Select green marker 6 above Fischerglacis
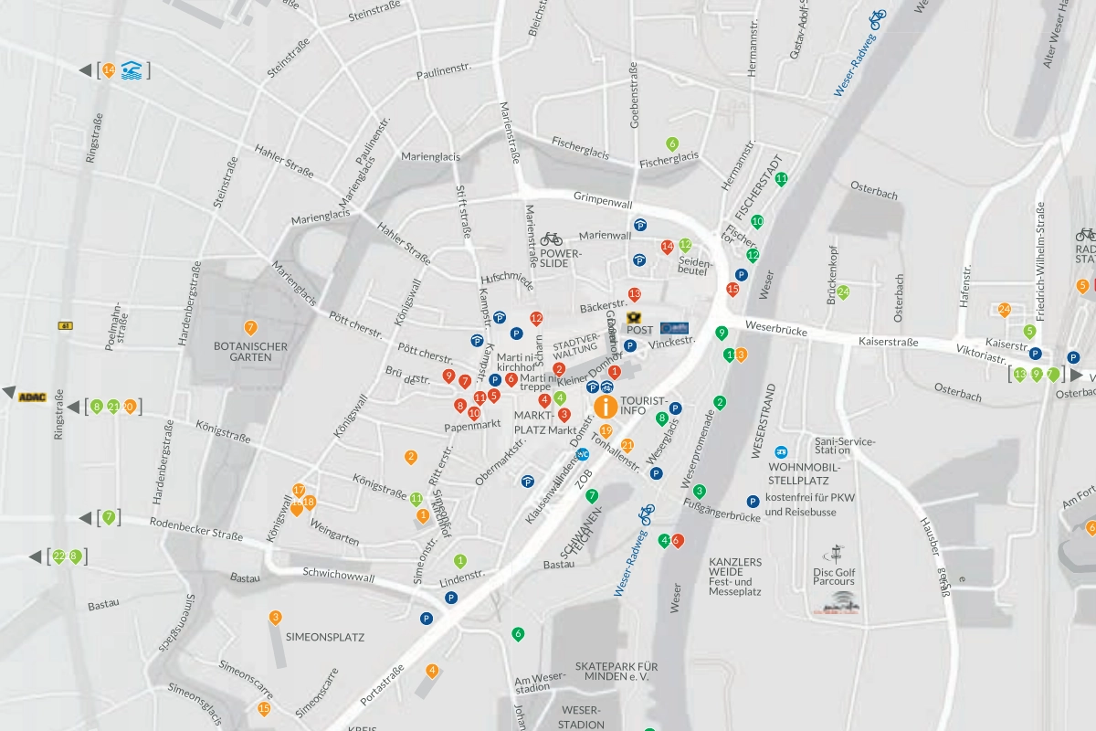The image size is (1096, 731). (x=672, y=143)
